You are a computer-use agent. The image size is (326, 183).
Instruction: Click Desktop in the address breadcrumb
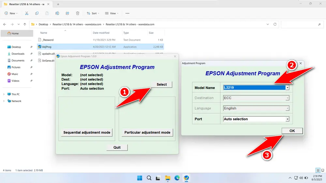(x=43, y=24)
